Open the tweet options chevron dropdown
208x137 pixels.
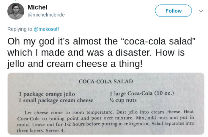pos(201,11)
